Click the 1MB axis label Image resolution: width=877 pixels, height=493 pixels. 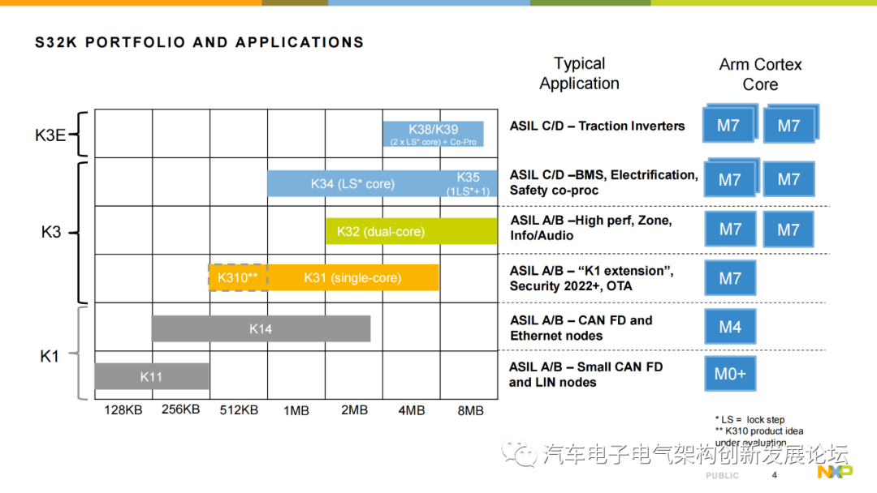coord(296,411)
